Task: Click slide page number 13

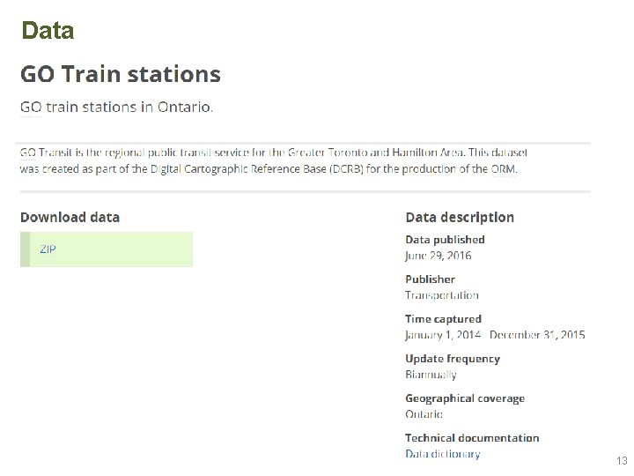Action: 622,461
